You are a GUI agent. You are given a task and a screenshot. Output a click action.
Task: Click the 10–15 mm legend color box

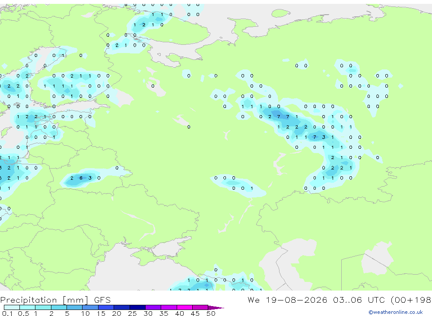[90, 307]
